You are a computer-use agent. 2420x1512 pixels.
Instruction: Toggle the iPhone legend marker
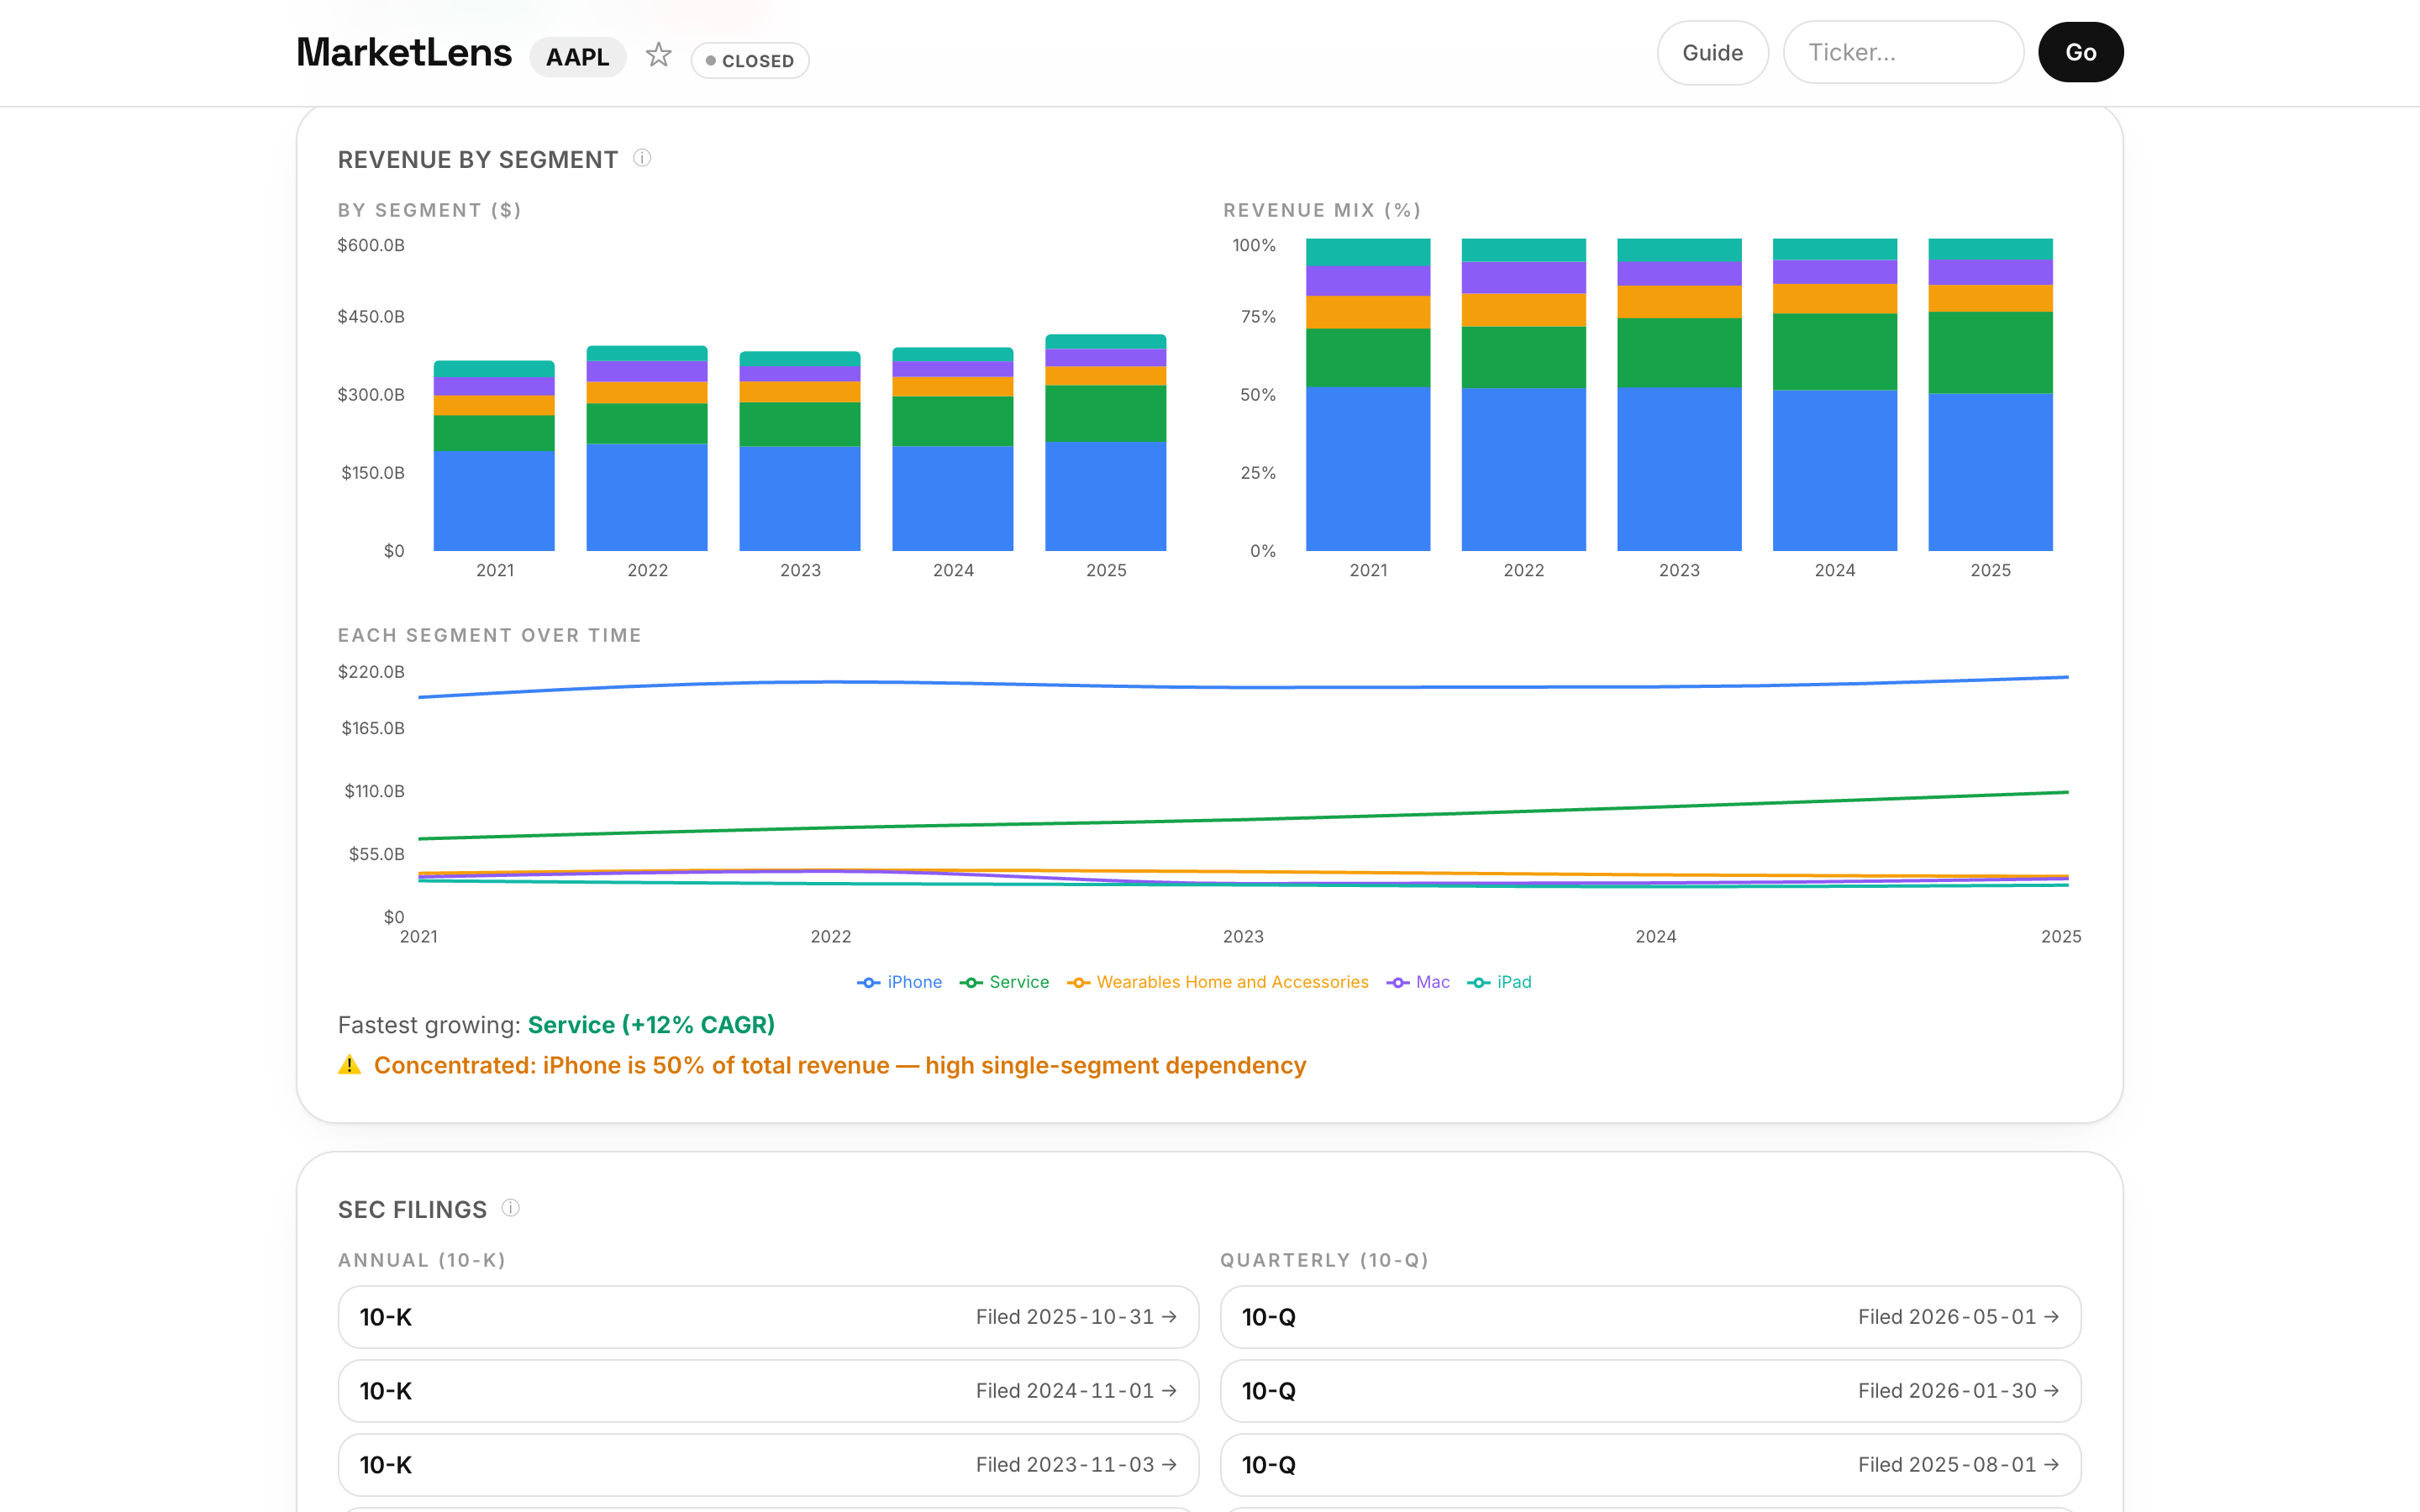pyautogui.click(x=868, y=983)
